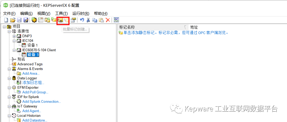
Task: Click the IDF for Splunk icon
Action: tap(14, 97)
